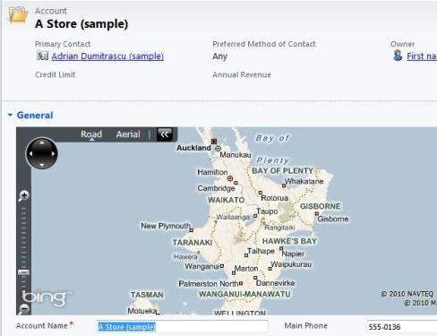Click the map zoom slider handle
The width and height of the screenshot is (437, 336).
tap(23, 272)
